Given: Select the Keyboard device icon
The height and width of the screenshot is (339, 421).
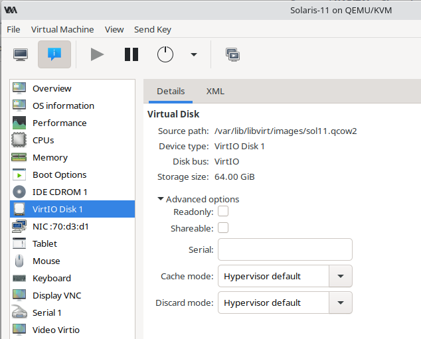Looking at the screenshot, I should pyautogui.click(x=19, y=278).
